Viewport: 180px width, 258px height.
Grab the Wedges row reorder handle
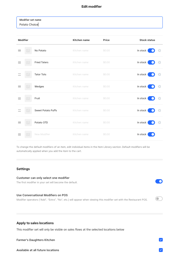pos(19,87)
